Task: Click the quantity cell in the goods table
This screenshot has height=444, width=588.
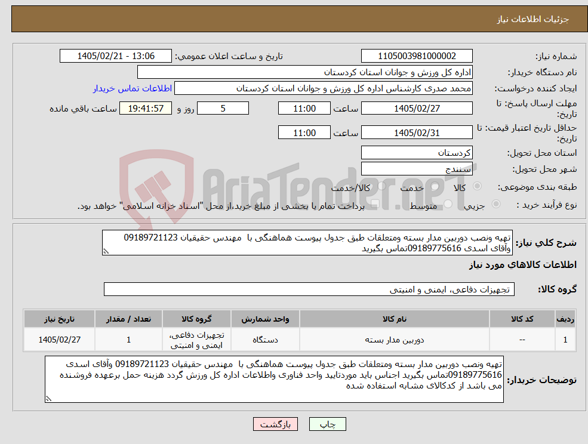Action: click(128, 340)
